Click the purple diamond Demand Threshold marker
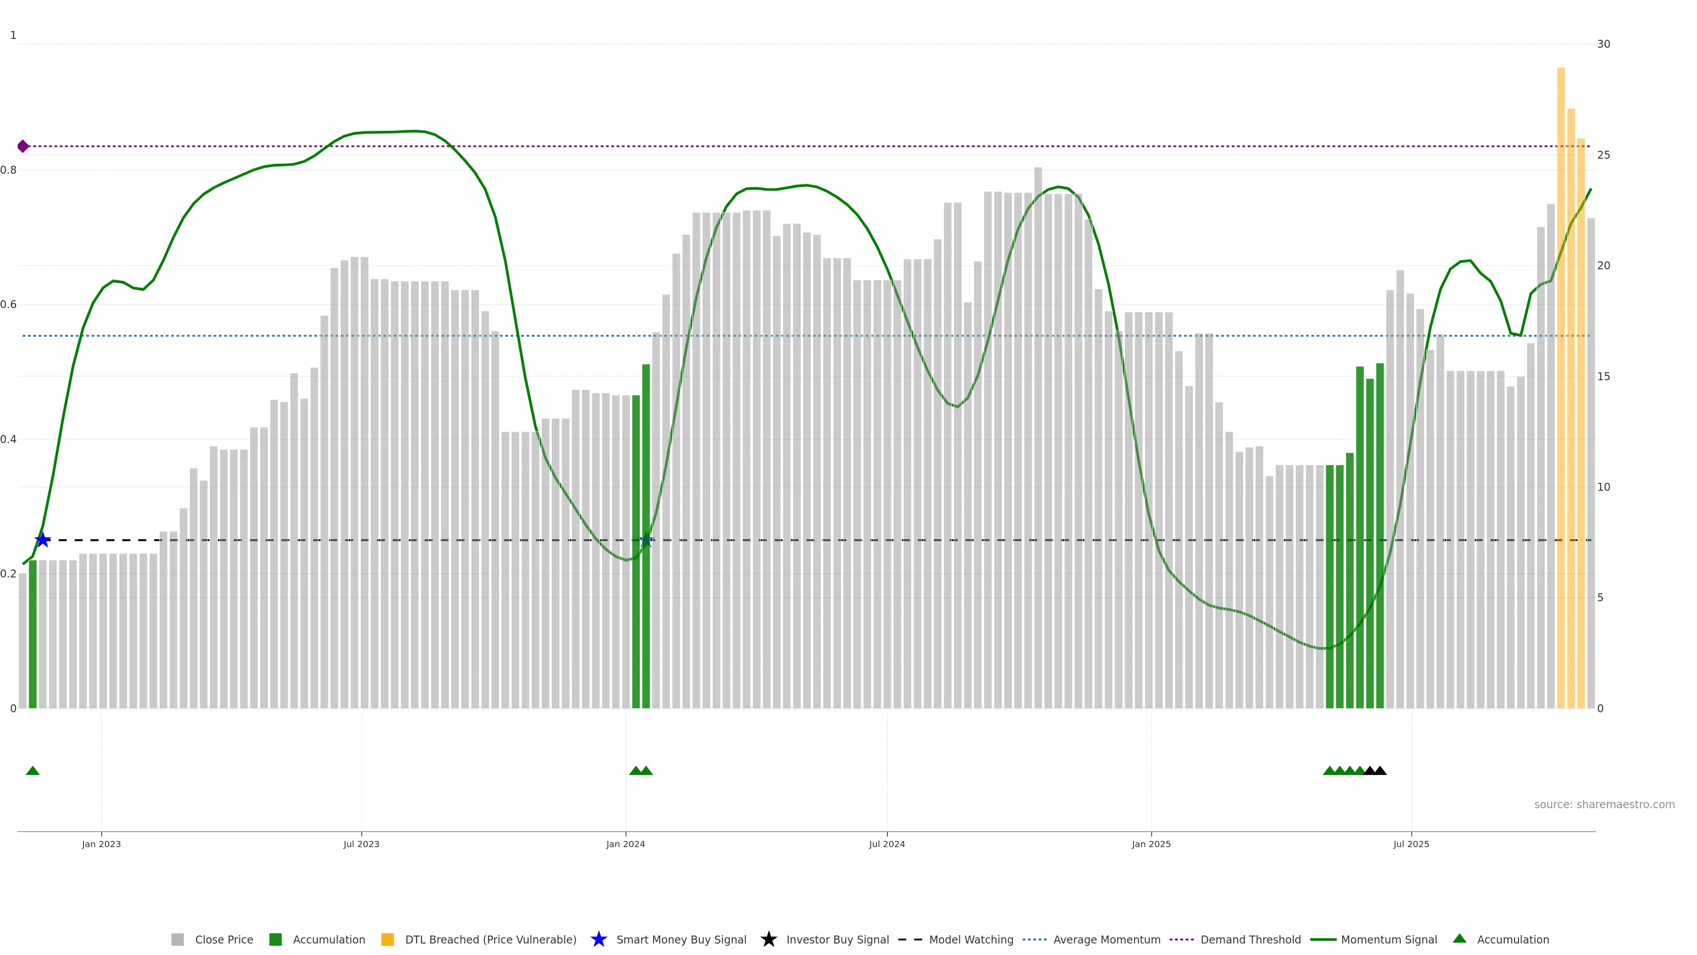This screenshot has width=1697, height=955. [23, 146]
